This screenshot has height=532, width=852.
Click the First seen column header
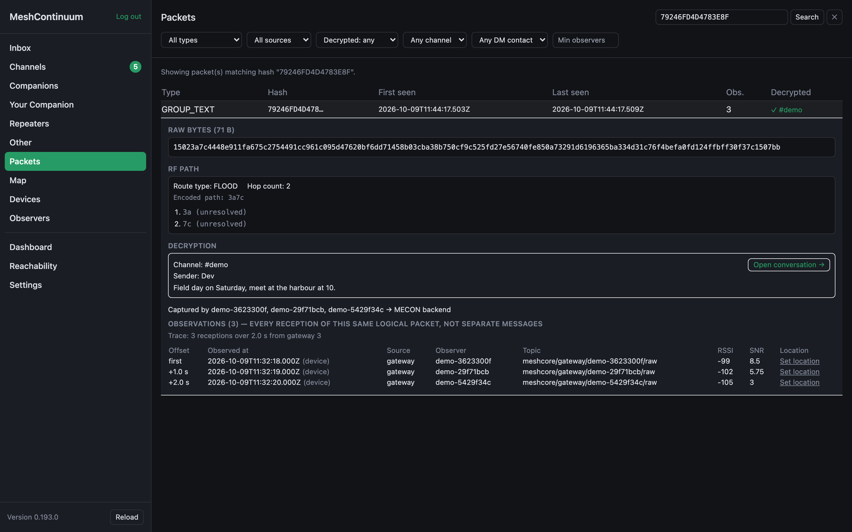click(x=397, y=92)
